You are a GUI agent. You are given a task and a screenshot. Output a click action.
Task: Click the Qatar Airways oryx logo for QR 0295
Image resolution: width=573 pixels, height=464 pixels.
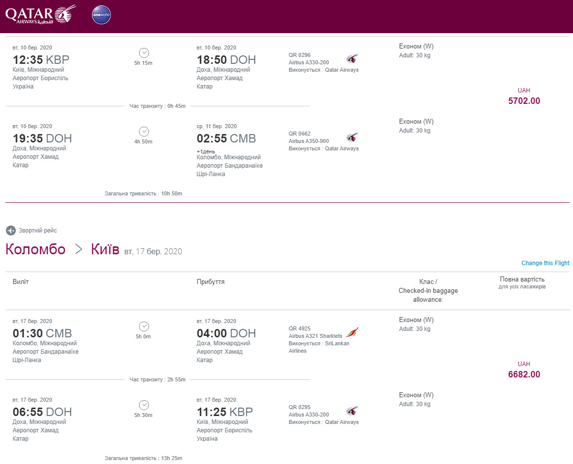[352, 411]
